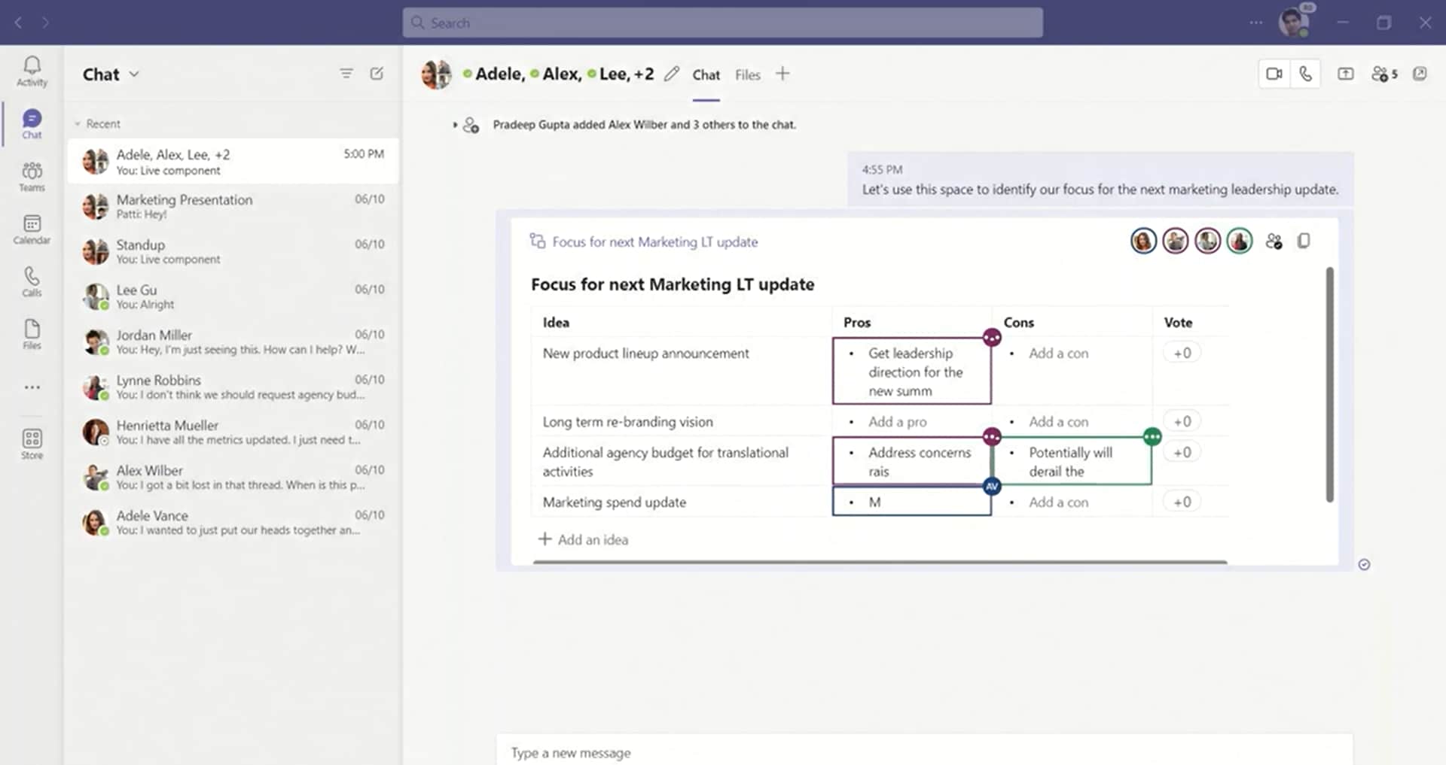
Task: Click the Type a new message field
Action: click(x=924, y=752)
